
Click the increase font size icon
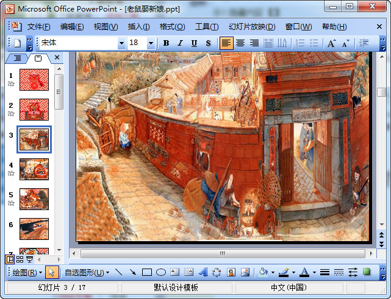point(331,43)
